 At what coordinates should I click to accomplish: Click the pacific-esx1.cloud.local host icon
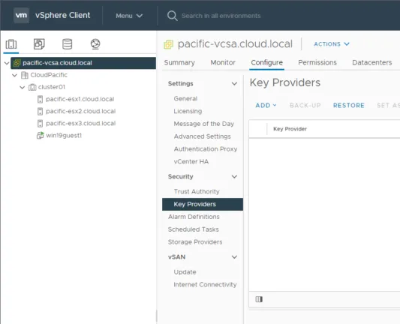pyautogui.click(x=40, y=99)
